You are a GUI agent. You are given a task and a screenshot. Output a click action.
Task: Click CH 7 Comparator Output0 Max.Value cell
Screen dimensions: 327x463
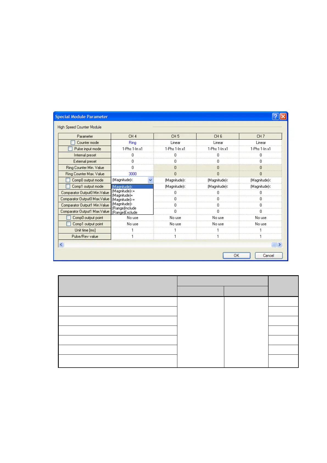261,199
